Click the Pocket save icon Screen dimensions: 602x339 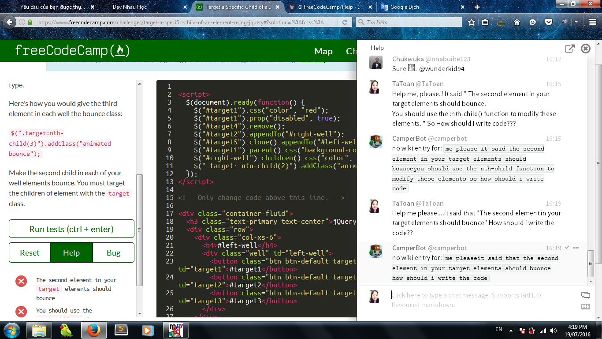(x=549, y=22)
